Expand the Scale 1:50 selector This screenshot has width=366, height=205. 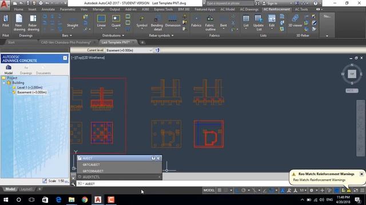[x=66, y=181]
